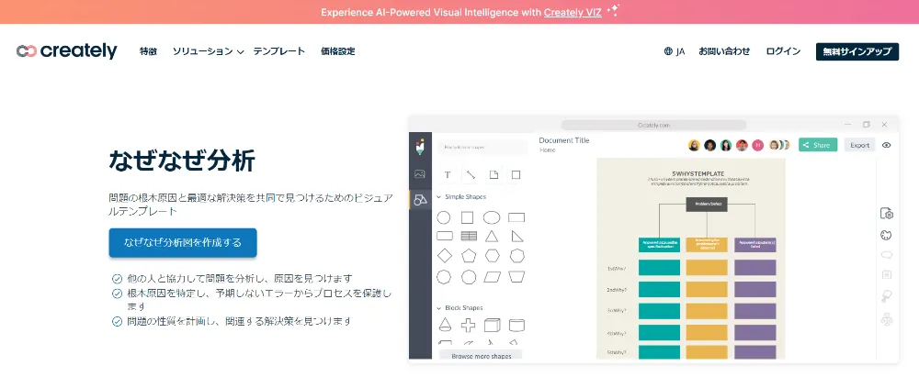
Task: Click the first collaborator avatar
Action: pyautogui.click(x=694, y=145)
